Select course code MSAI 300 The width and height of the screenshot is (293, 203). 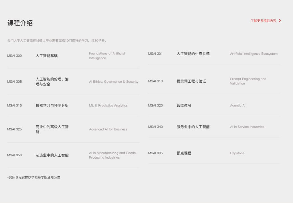coord(14,56)
